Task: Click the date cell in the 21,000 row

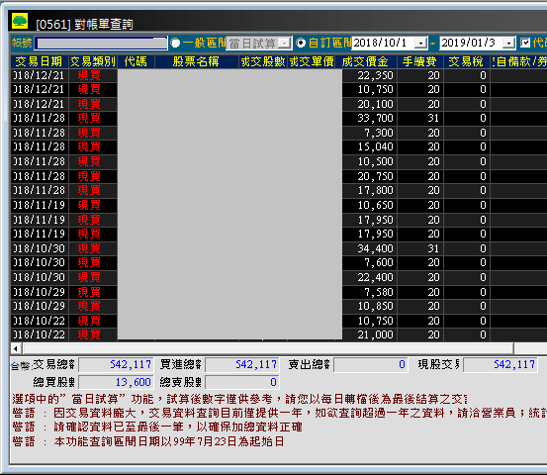Action: coord(40,335)
